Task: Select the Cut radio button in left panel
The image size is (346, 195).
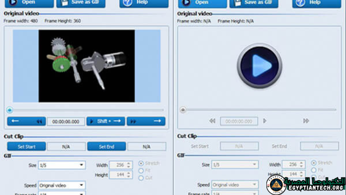Action: (141, 178)
